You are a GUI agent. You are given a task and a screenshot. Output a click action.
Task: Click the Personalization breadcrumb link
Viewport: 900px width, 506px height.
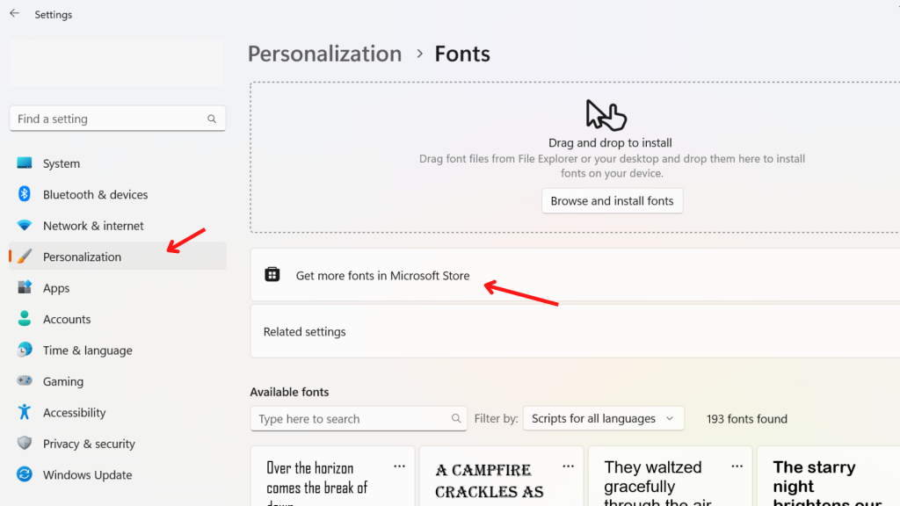(325, 54)
